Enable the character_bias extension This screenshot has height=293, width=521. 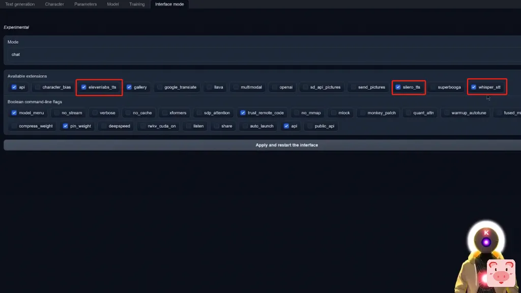tap(38, 87)
